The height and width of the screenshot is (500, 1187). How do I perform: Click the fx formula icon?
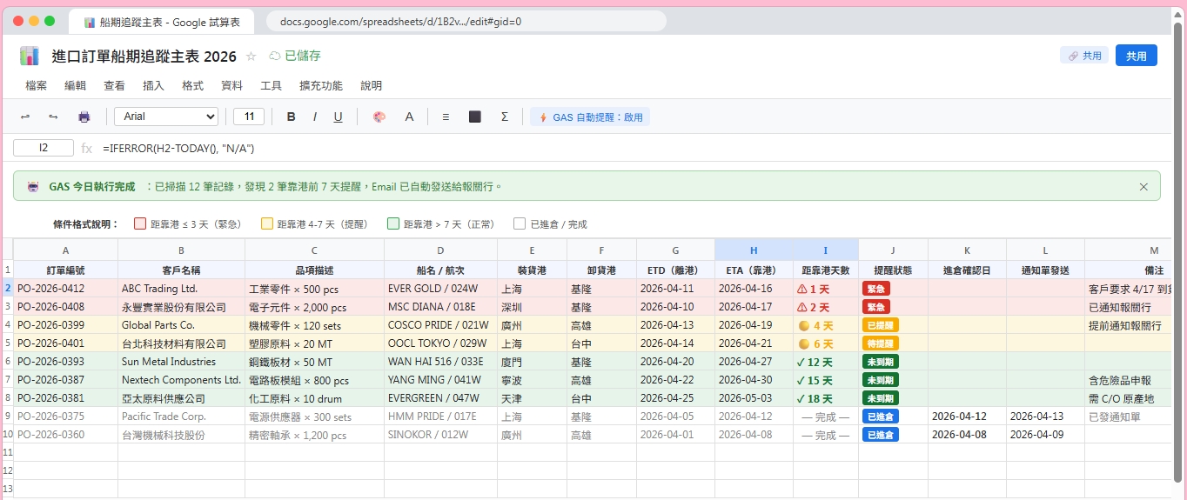pyautogui.click(x=86, y=149)
